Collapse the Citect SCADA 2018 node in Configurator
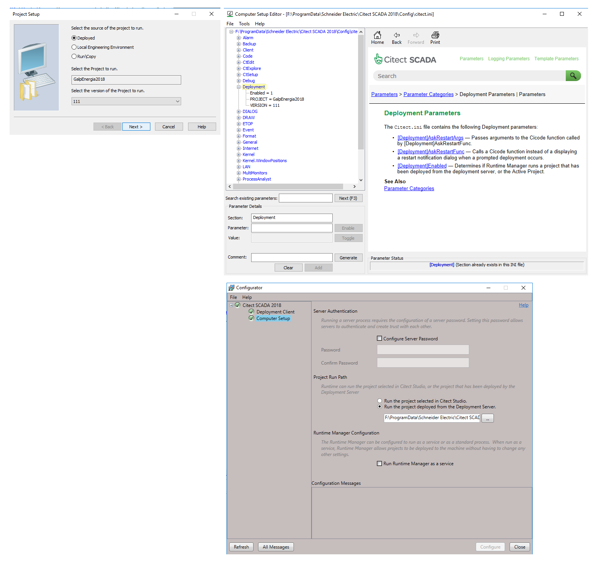The width and height of the screenshot is (600, 567). pos(231,305)
